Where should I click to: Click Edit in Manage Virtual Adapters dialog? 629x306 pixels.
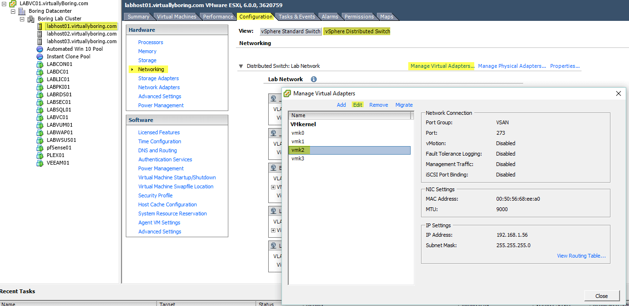357,105
